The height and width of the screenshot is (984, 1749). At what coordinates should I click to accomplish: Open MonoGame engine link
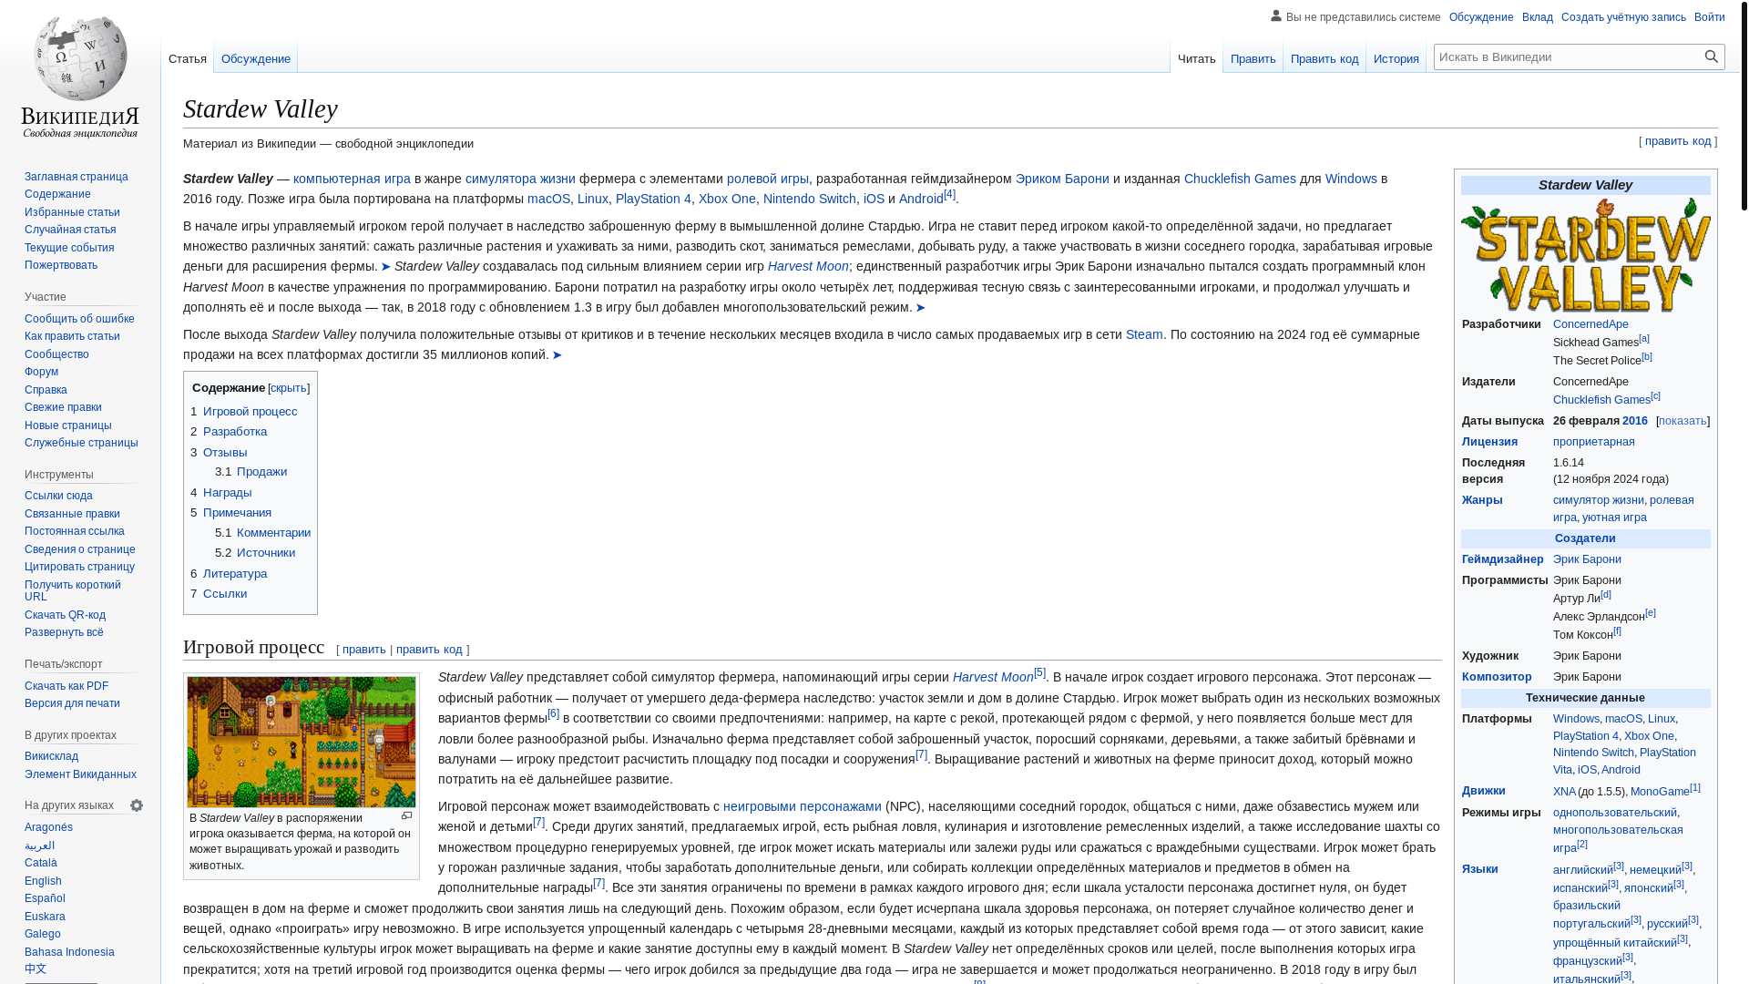(1660, 792)
